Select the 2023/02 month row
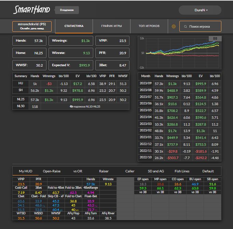The width and height of the screenshot is (233, 229). click(x=179, y=131)
